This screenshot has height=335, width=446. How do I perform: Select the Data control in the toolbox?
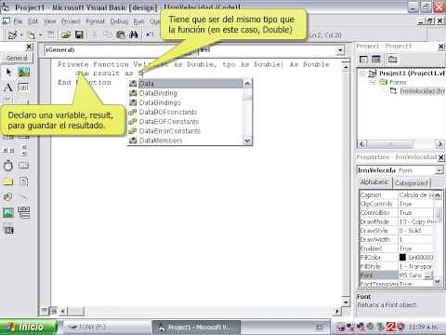click(x=23, y=212)
